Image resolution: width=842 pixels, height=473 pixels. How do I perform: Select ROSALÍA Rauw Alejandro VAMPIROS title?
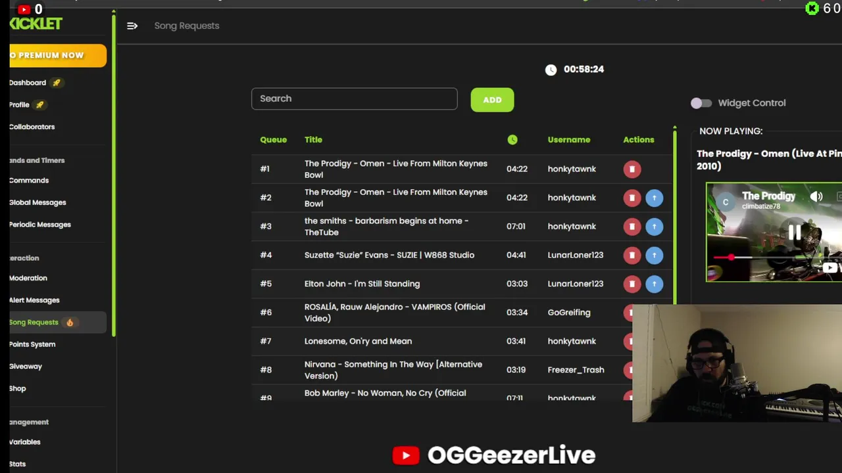coord(395,313)
